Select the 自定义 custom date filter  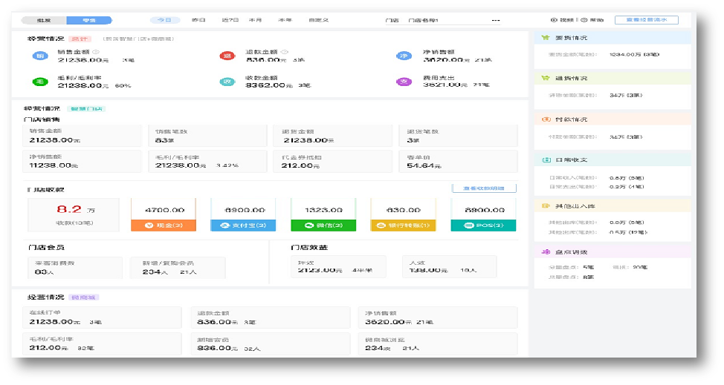319,20
